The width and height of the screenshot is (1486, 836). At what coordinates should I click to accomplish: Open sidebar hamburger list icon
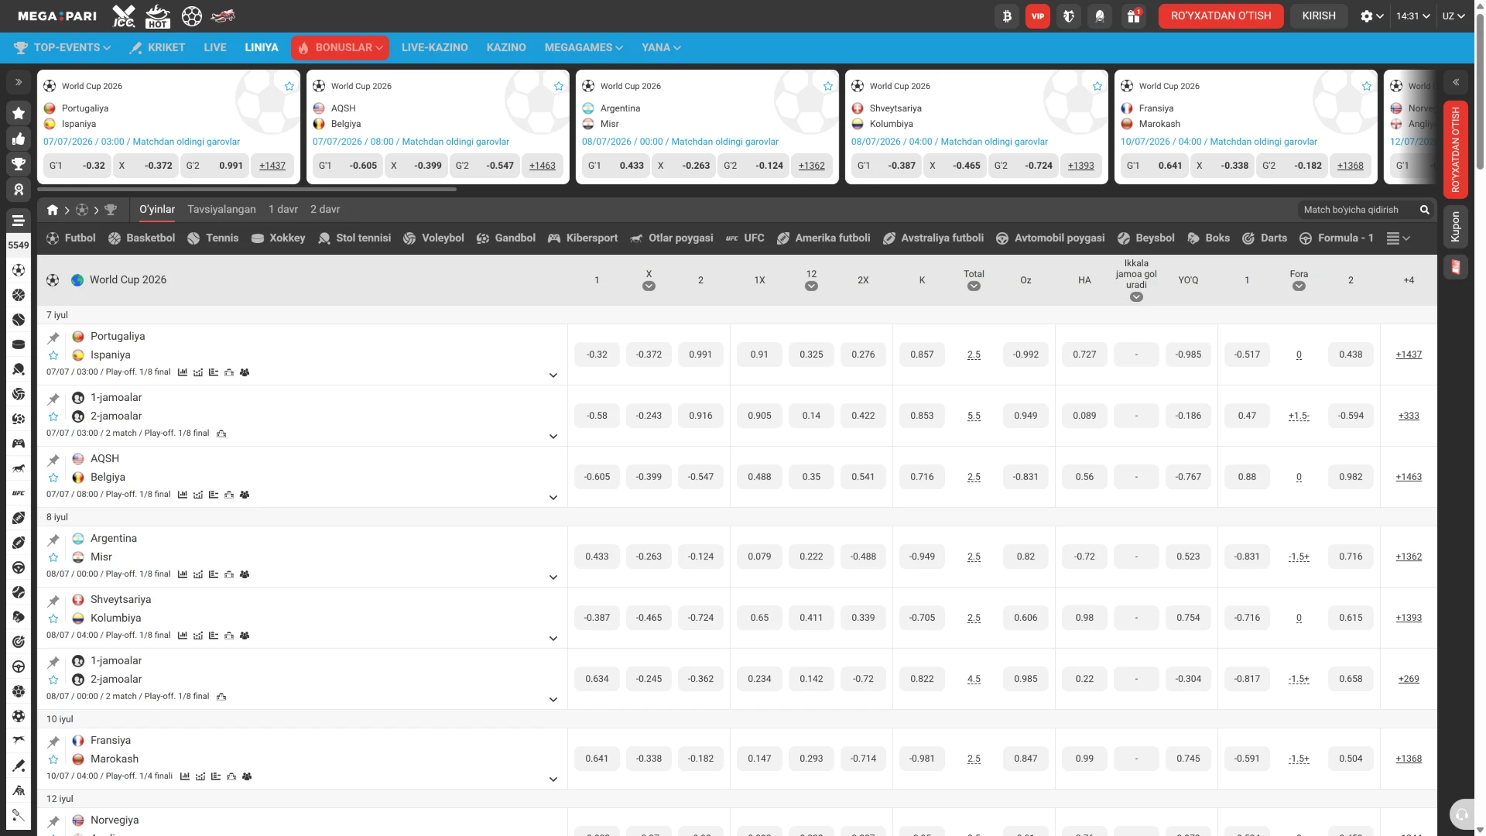tap(19, 220)
